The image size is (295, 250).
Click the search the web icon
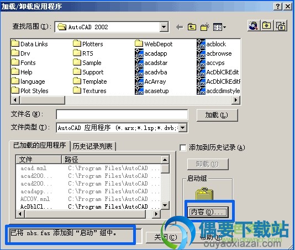pyautogui.click(x=253, y=25)
